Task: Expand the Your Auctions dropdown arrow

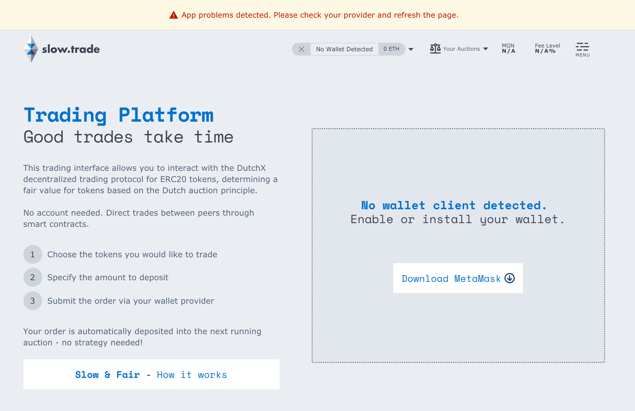Action: (x=486, y=49)
